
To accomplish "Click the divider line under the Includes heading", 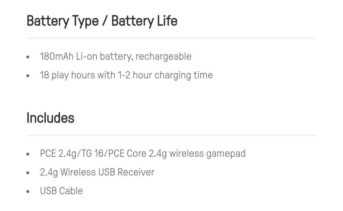I will pyautogui.click(x=171, y=135).
